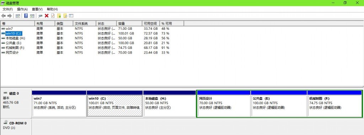Sort by the 布局 column header
Viewport: 364px width, 135px height.
pos(45,23)
